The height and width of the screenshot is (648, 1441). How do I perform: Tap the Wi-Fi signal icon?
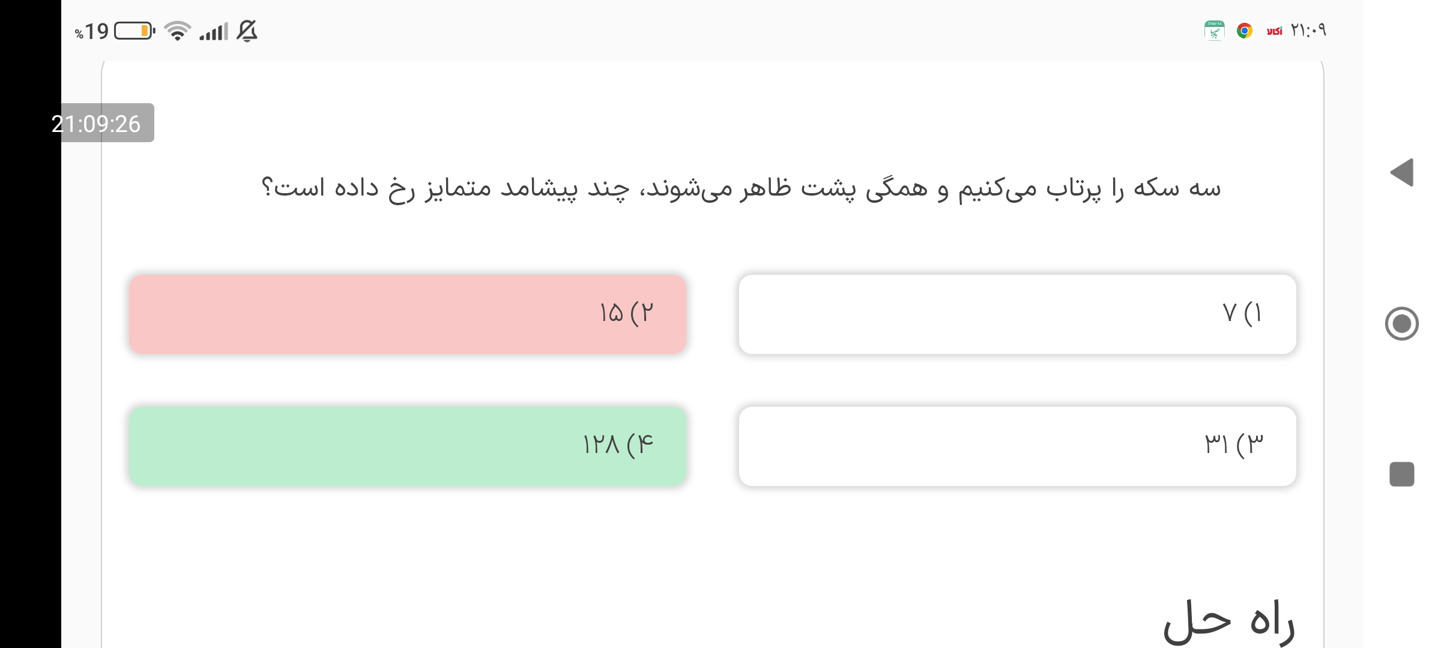tap(177, 31)
